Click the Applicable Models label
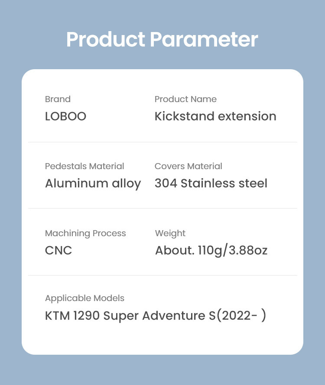The width and height of the screenshot is (325, 385). (x=84, y=298)
